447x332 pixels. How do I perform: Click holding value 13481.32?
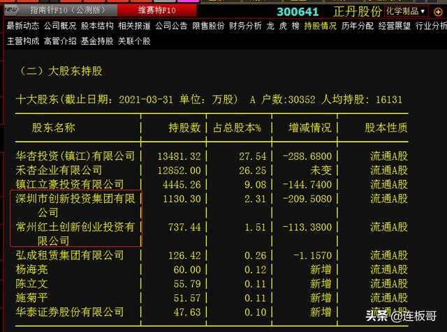(x=179, y=156)
